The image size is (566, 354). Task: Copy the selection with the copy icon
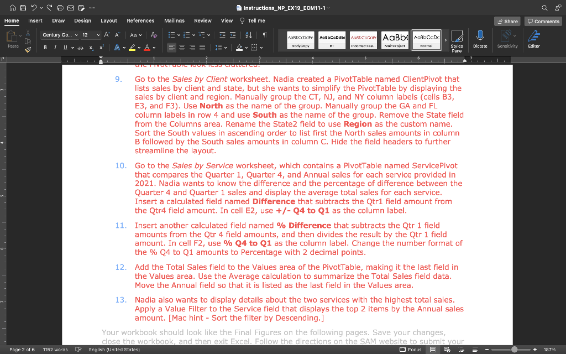[x=28, y=41]
